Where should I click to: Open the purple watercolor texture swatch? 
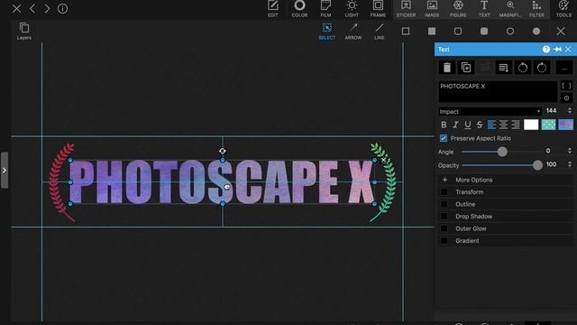point(565,125)
